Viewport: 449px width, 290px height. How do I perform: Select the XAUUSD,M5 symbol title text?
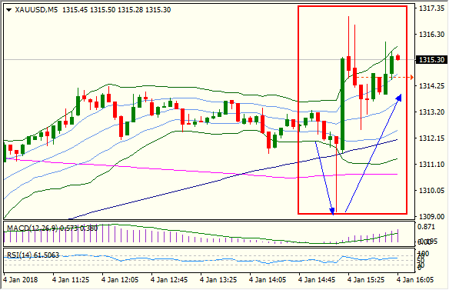click(x=36, y=10)
